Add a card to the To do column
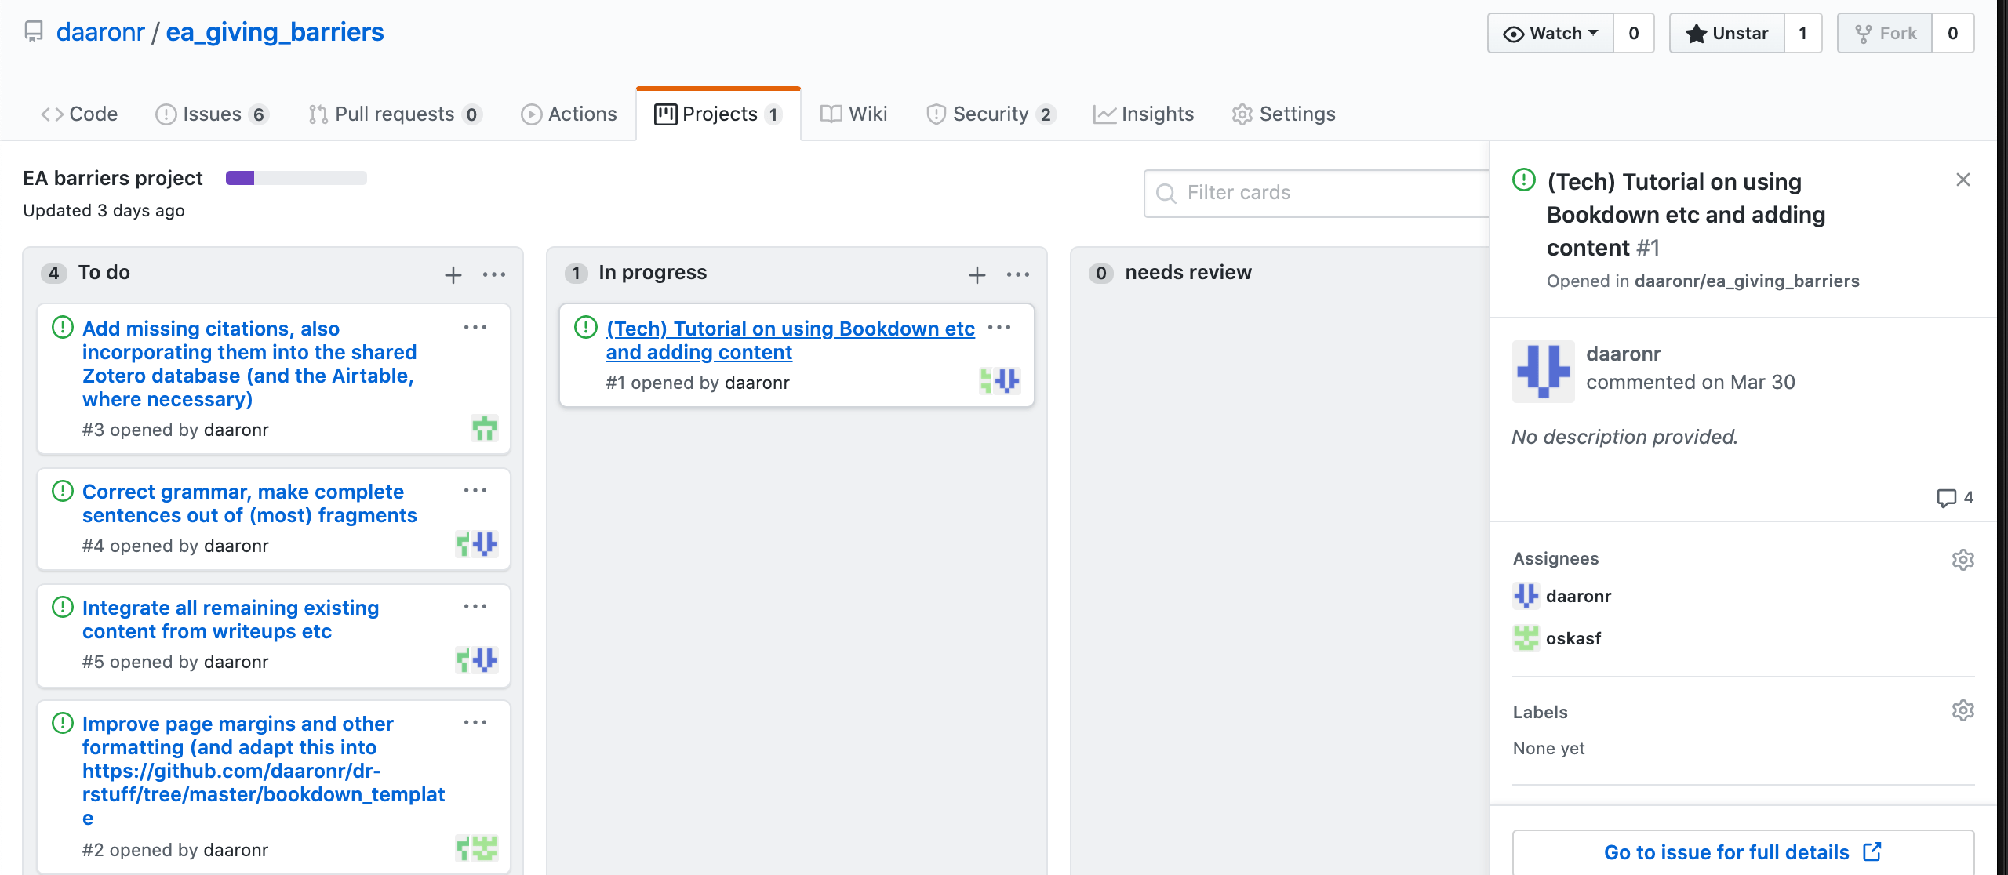Viewport: 2008px width, 875px height. point(453,275)
